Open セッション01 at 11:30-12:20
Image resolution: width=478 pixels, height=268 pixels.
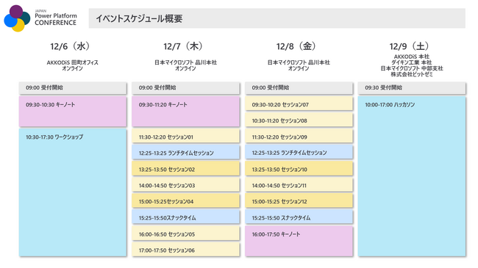tap(185, 137)
